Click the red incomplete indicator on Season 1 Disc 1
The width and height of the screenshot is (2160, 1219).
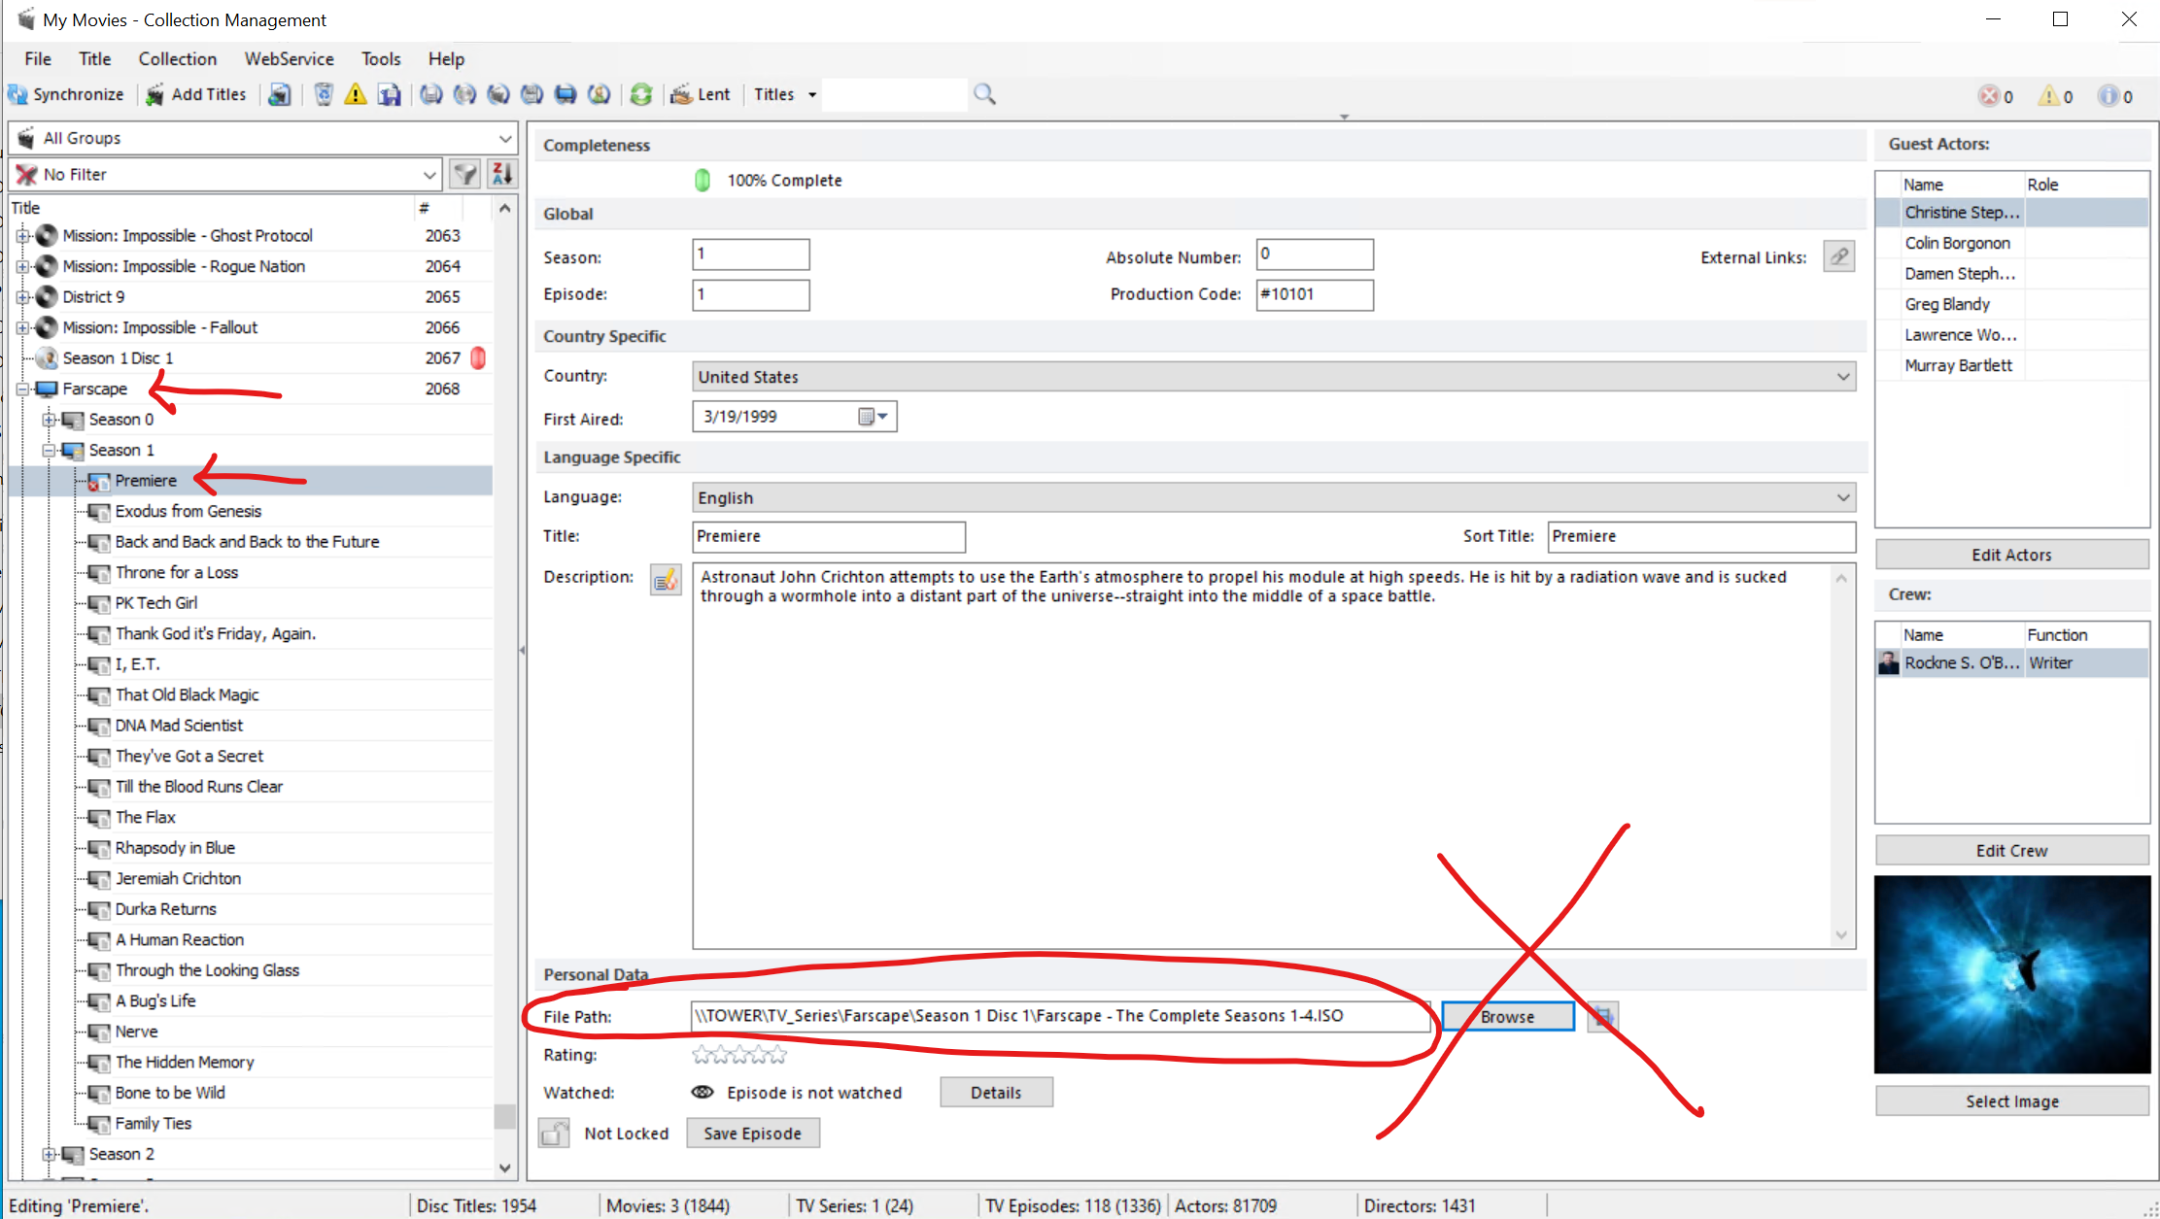(x=478, y=357)
